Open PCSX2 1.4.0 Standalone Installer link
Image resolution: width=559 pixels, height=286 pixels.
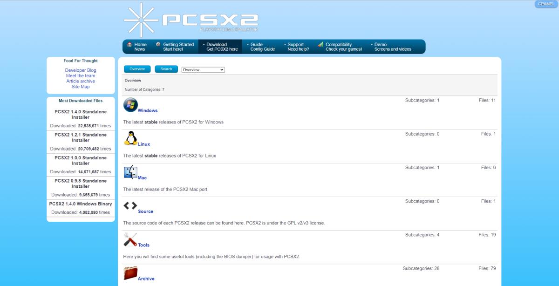[x=81, y=115]
